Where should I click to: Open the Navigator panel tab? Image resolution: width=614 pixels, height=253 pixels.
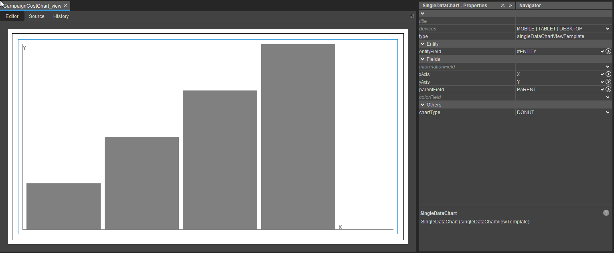(530, 6)
